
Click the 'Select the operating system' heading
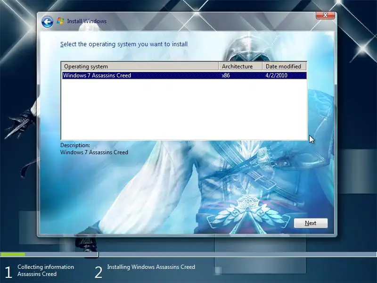pyautogui.click(x=124, y=44)
